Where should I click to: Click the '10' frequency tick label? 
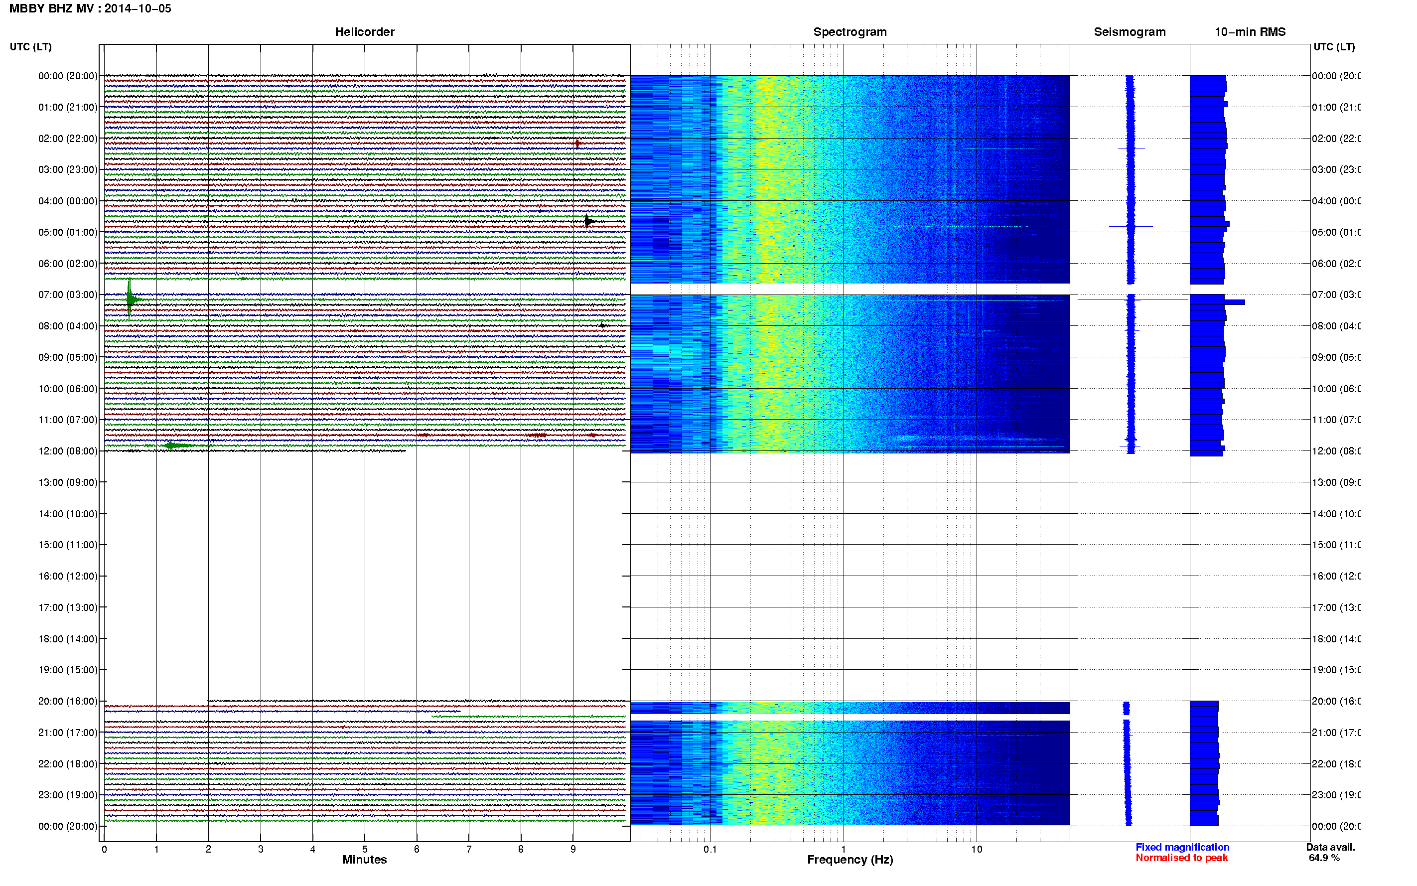point(976,849)
